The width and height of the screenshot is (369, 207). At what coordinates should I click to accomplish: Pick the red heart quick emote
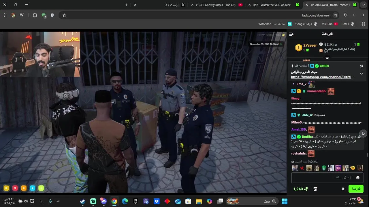[302, 168]
